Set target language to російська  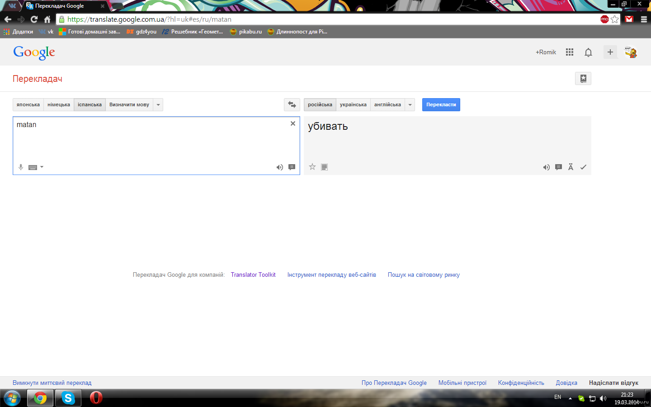point(320,104)
